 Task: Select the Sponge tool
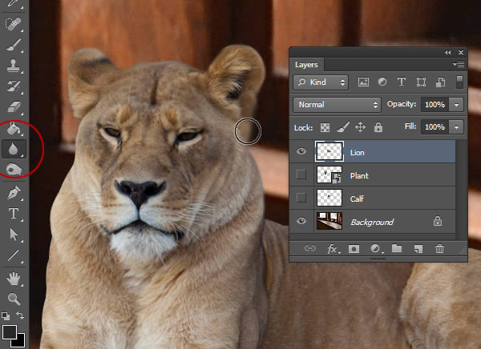pyautogui.click(x=13, y=169)
